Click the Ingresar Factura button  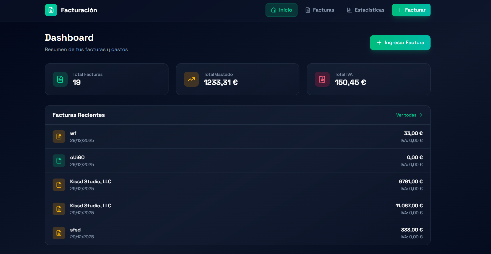click(400, 43)
